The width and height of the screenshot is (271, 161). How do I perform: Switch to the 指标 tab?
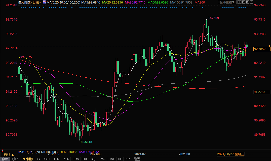coord(5,159)
